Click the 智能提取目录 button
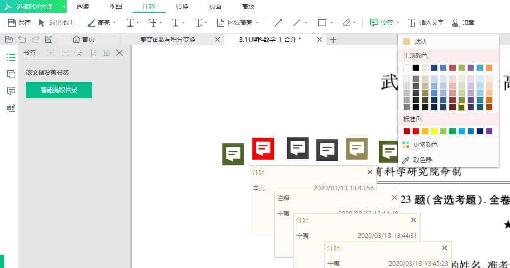The width and height of the screenshot is (510, 268). (x=59, y=90)
